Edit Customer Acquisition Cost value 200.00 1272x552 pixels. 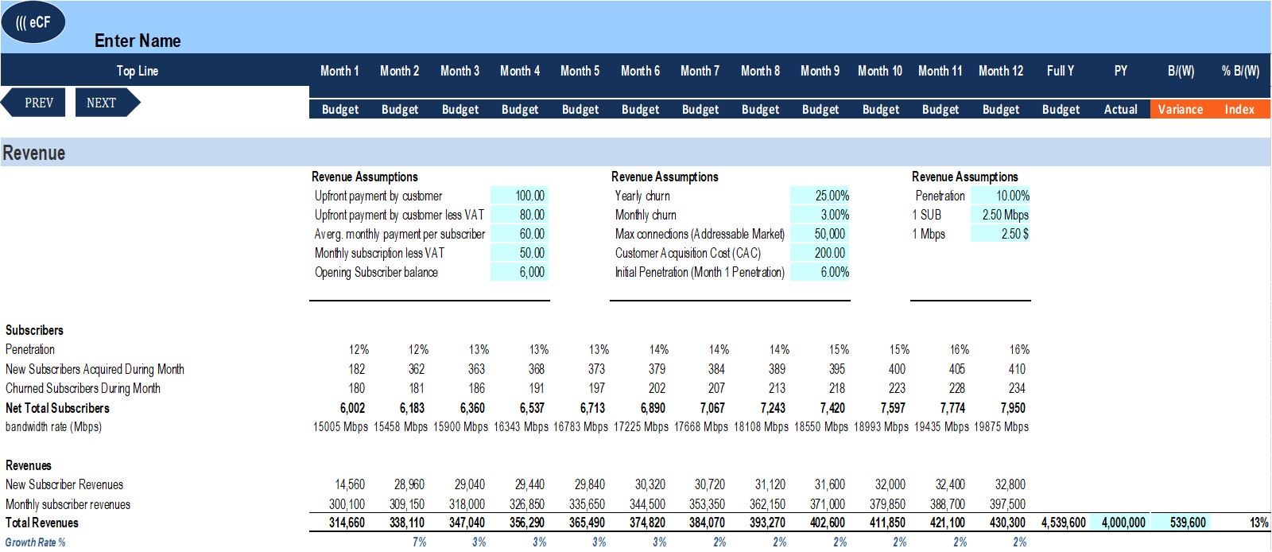(820, 253)
